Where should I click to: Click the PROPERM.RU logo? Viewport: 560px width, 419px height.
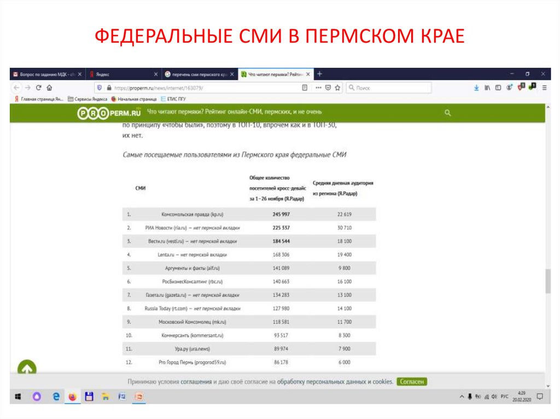pos(109,113)
